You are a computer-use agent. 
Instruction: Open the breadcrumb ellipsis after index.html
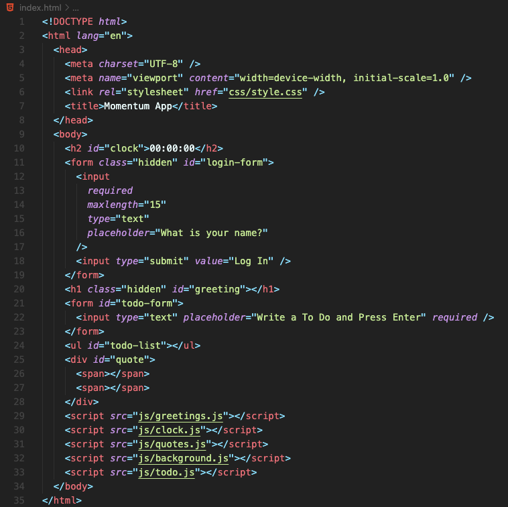point(76,8)
